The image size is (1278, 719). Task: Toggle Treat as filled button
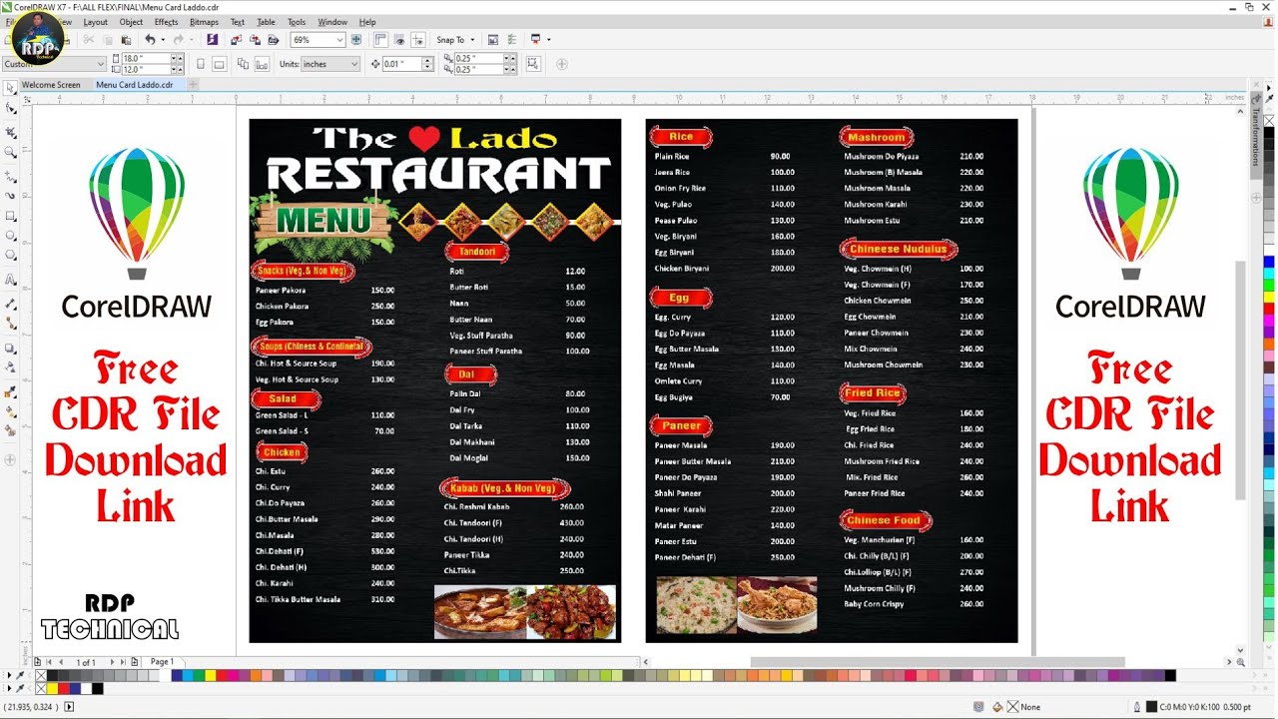(x=532, y=64)
